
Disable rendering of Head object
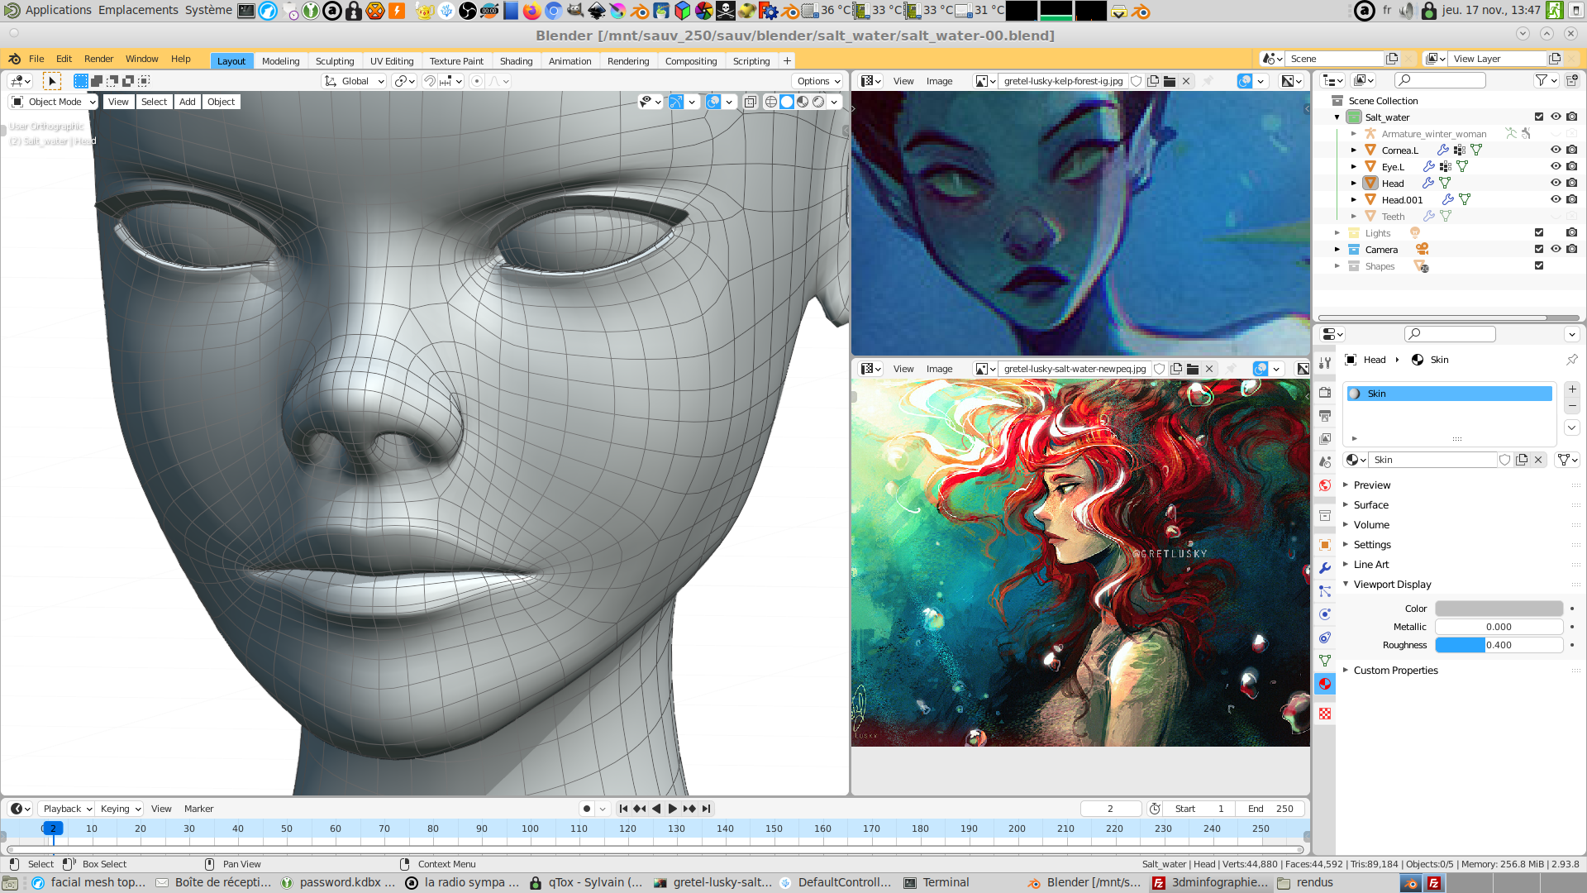[x=1571, y=183]
